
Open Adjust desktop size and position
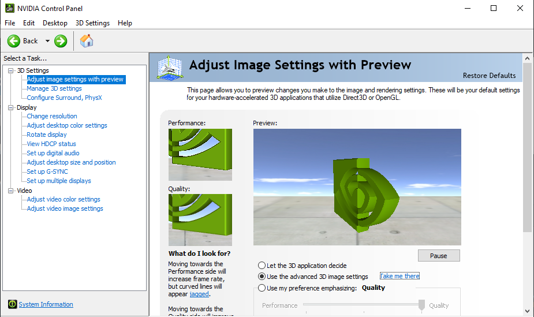pyautogui.click(x=71, y=162)
